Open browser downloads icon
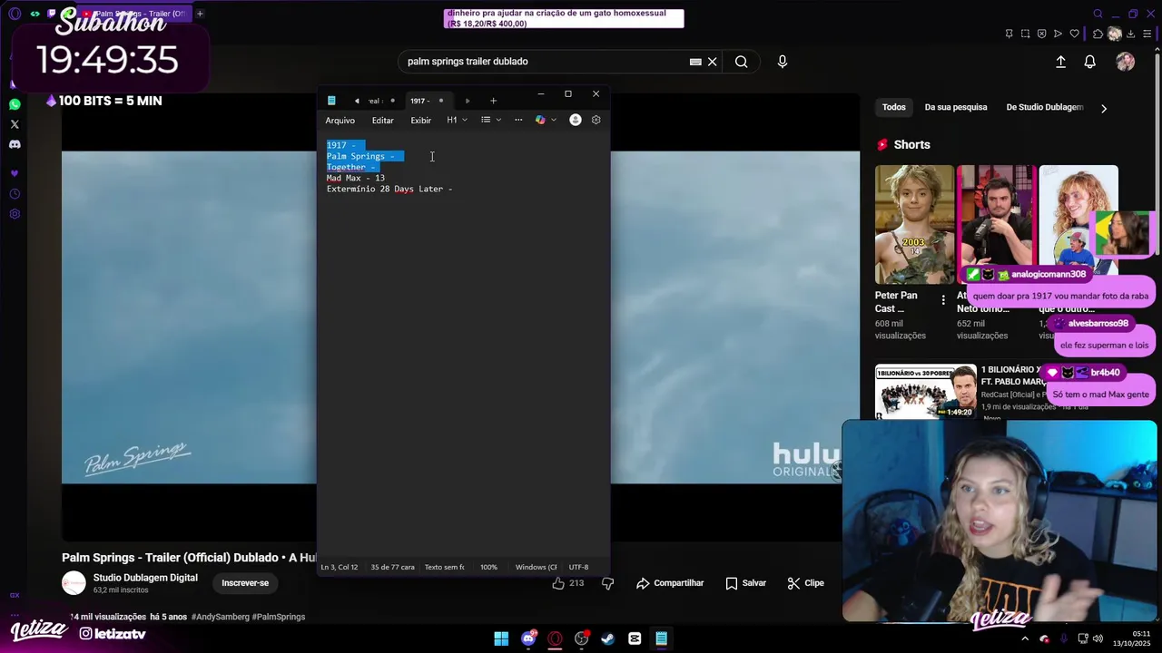1162x653 pixels. [1131, 34]
